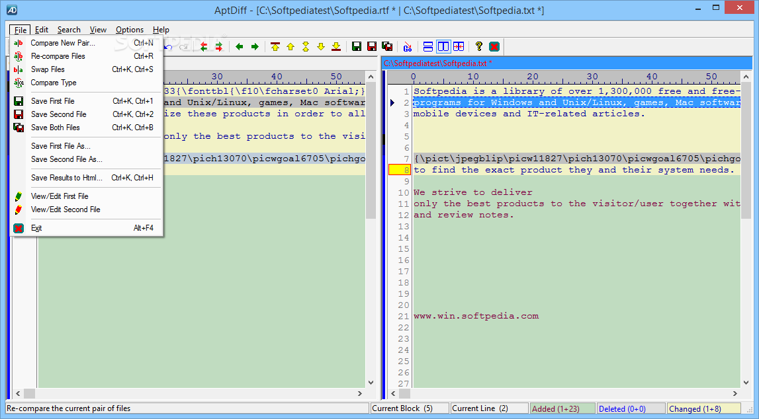Image resolution: width=759 pixels, height=419 pixels.
Task: Click scroll down arrow of right pane
Action: pos(746,382)
